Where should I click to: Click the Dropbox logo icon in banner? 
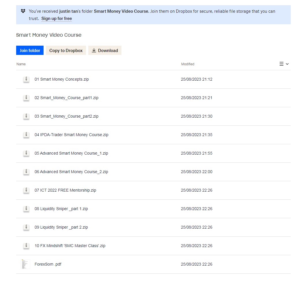click(23, 11)
